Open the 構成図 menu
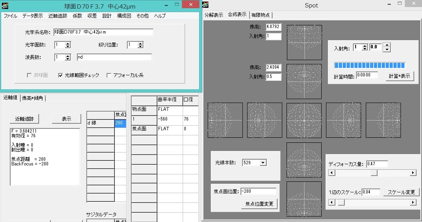 (x=124, y=16)
